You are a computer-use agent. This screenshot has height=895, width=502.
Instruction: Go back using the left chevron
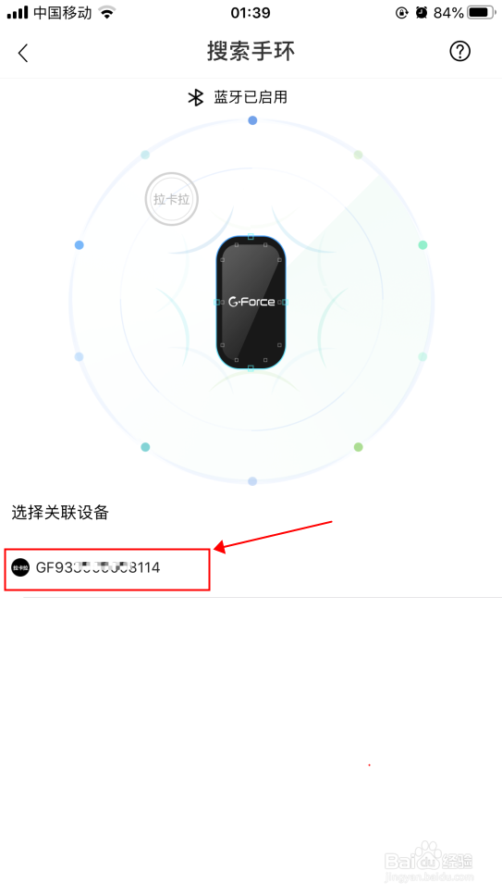click(x=23, y=53)
